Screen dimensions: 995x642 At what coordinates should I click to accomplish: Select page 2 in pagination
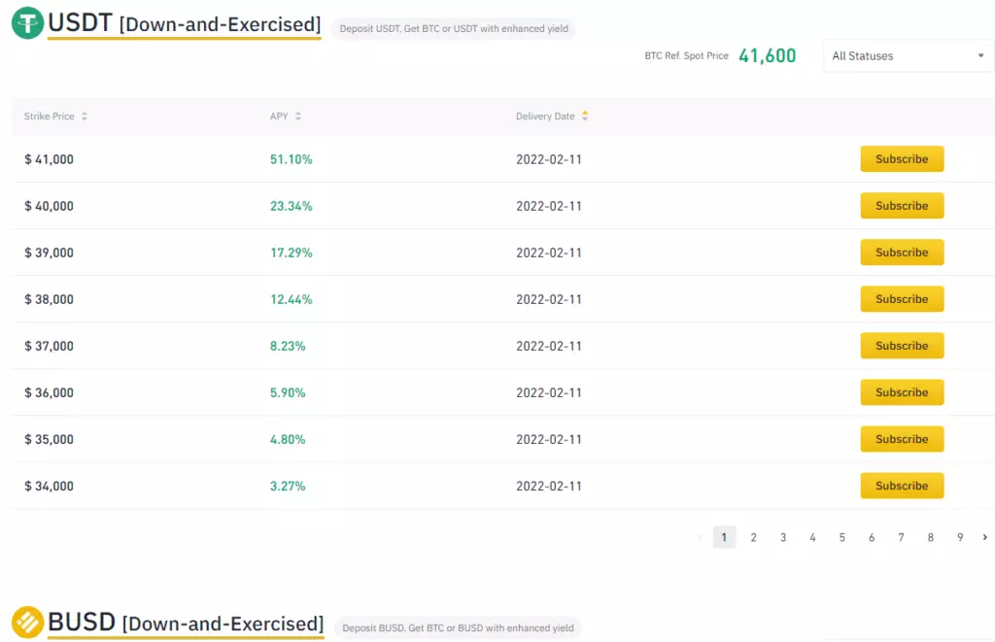[x=753, y=536]
